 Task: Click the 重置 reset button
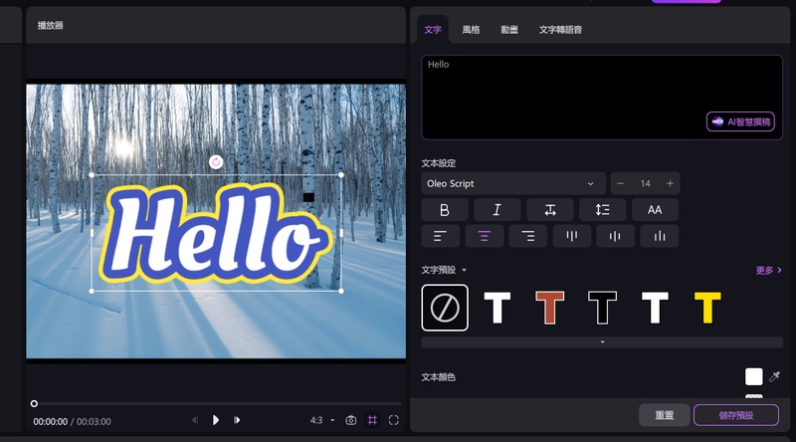click(x=664, y=415)
